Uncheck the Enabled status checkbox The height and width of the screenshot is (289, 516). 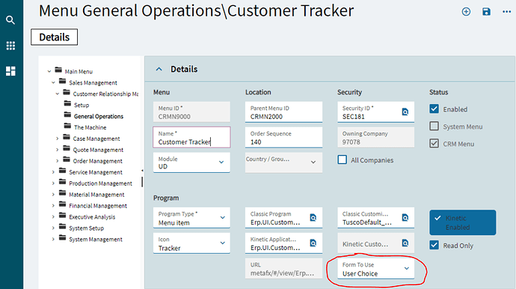(434, 109)
